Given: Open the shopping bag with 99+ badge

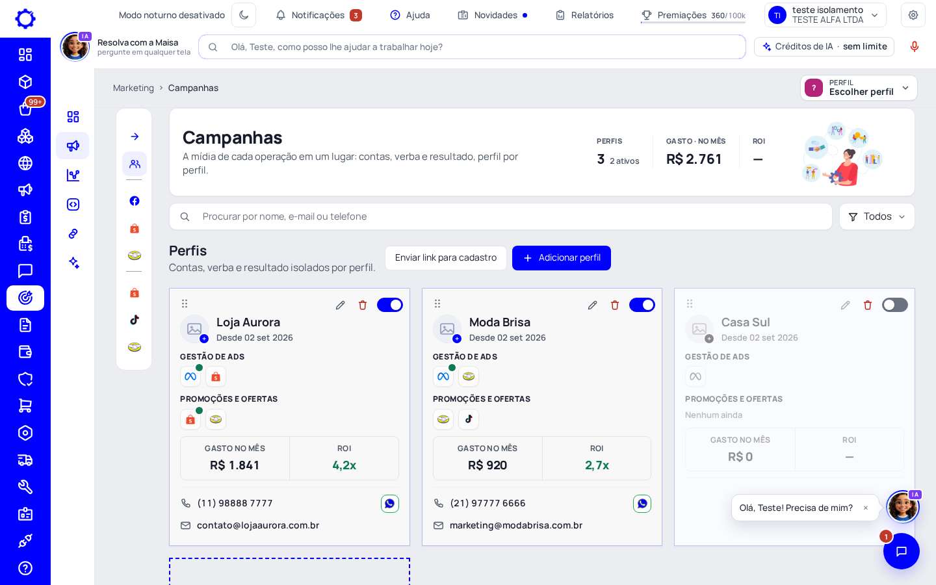Looking at the screenshot, I should 25,109.
